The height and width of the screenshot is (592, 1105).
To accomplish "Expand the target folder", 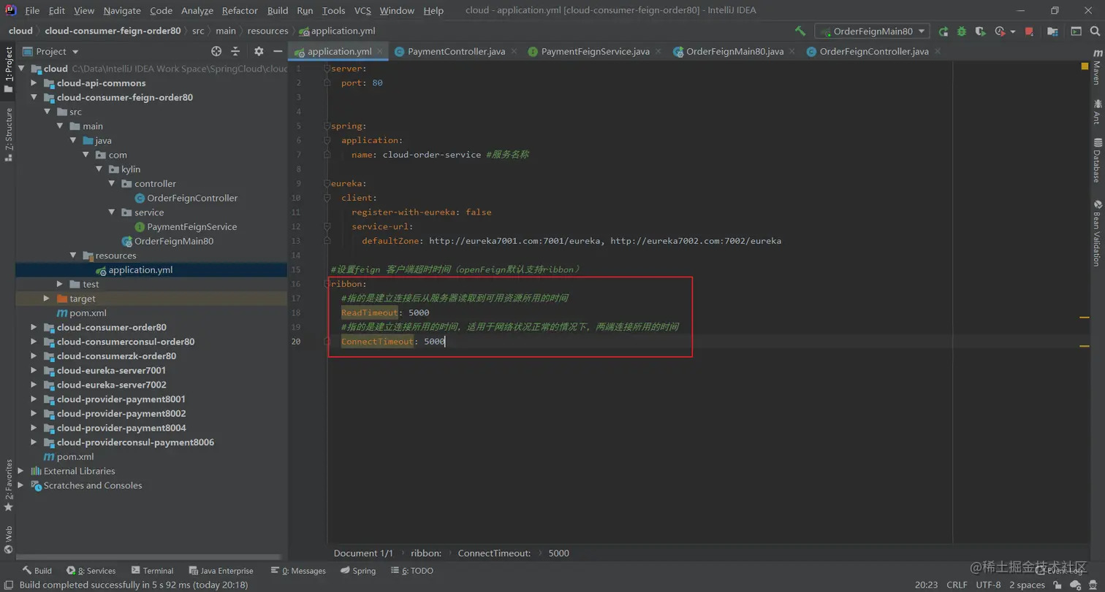I will coord(47,299).
